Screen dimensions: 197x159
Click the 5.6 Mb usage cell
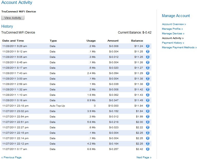(x=91, y=122)
